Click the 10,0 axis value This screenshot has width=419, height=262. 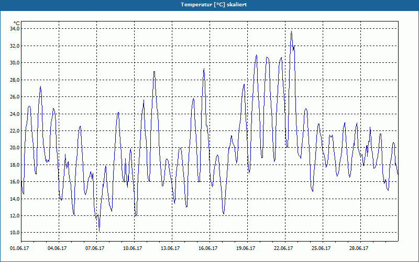15,232
